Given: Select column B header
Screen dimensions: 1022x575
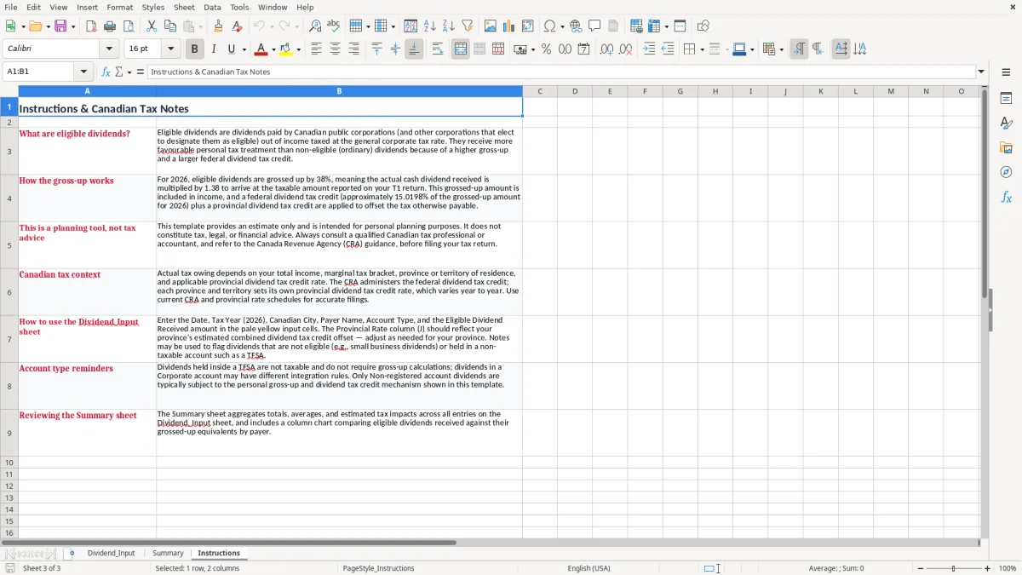Looking at the screenshot, I should click(339, 91).
